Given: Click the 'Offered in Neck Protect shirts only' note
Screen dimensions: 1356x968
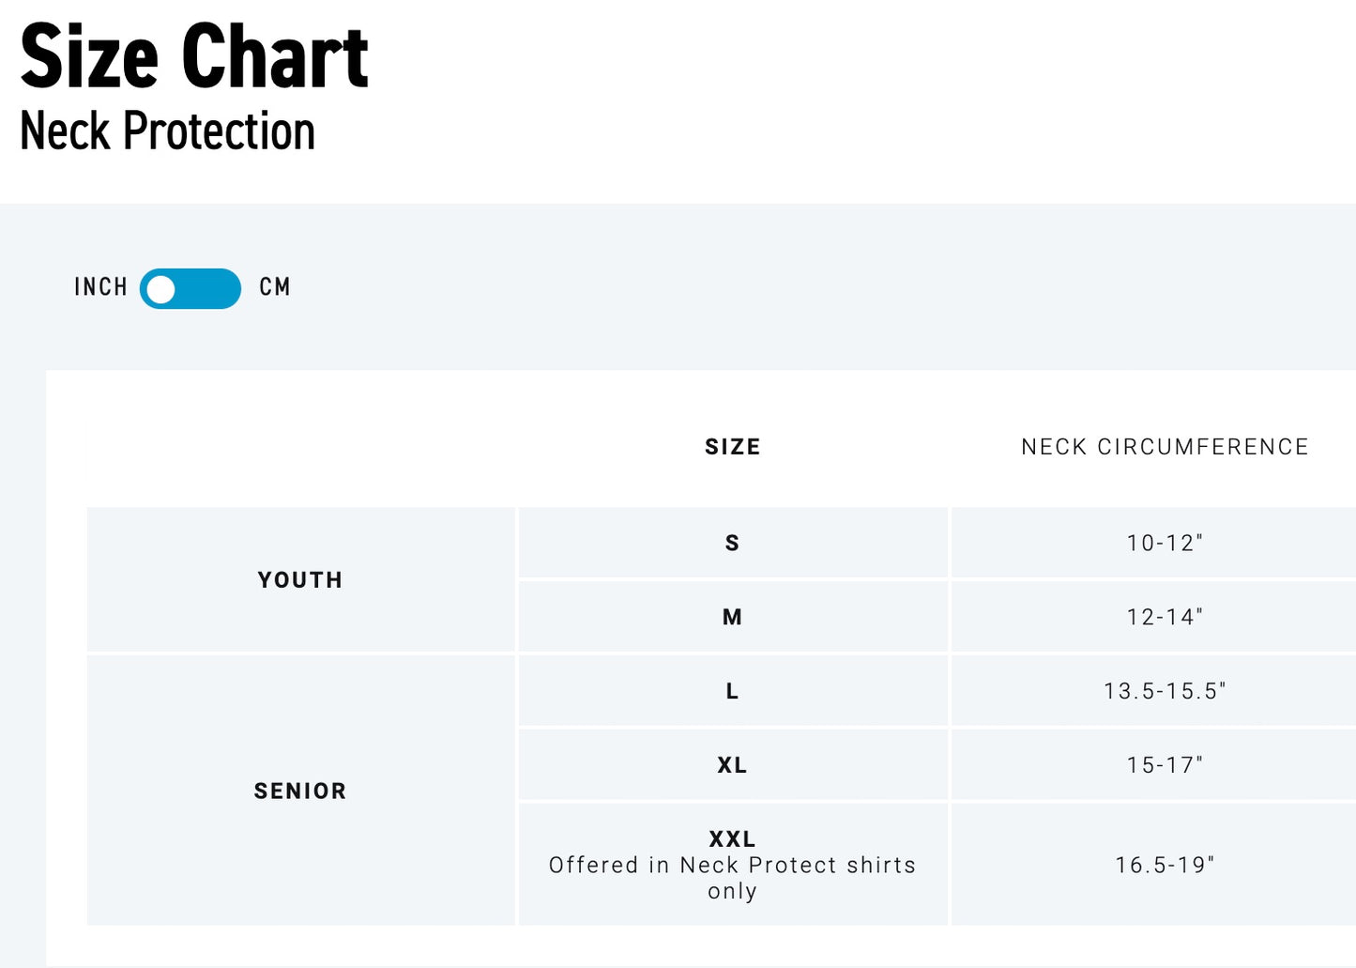Looking at the screenshot, I should coord(733,879).
